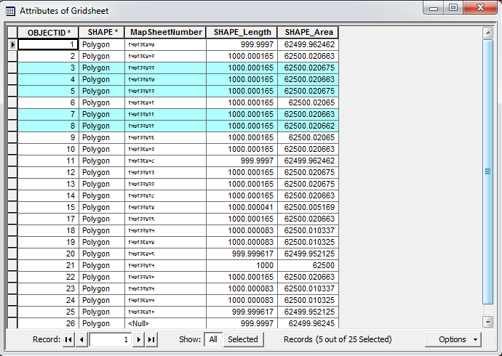Viewport: 502px width, 356px height.
Task: Open the Options dropdown menu
Action: [453, 339]
